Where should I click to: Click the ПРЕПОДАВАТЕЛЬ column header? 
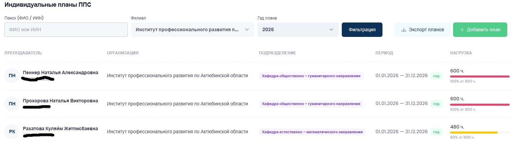[x=23, y=53]
